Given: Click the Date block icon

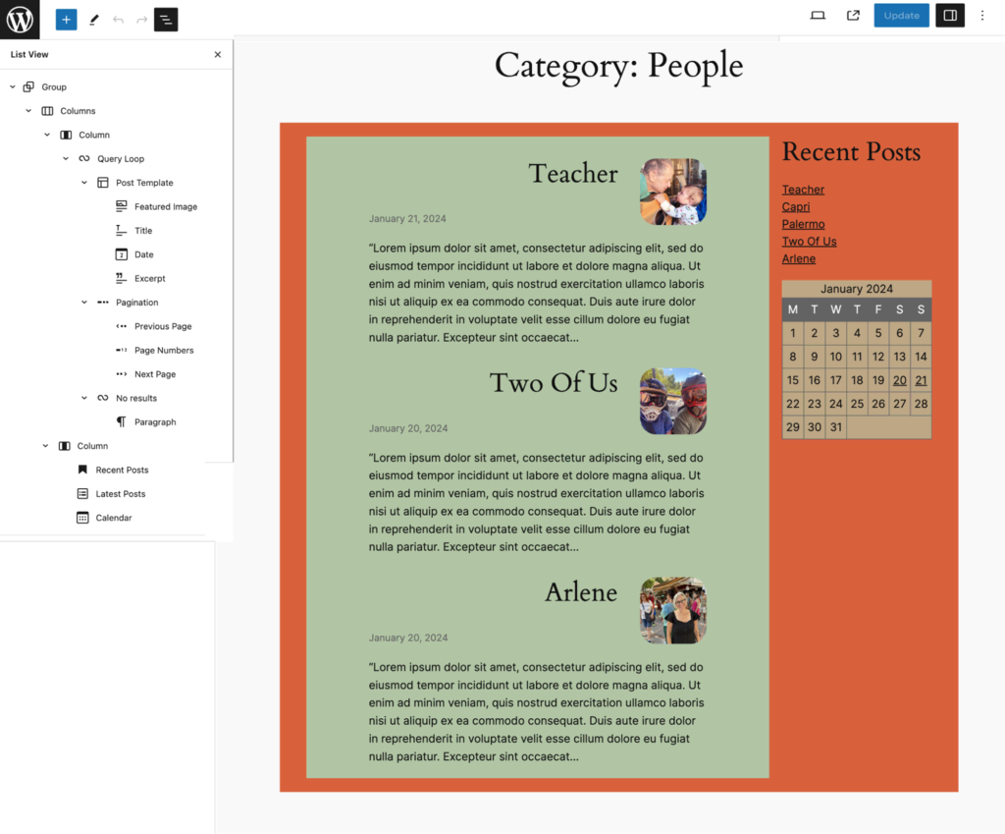Looking at the screenshot, I should [x=121, y=254].
